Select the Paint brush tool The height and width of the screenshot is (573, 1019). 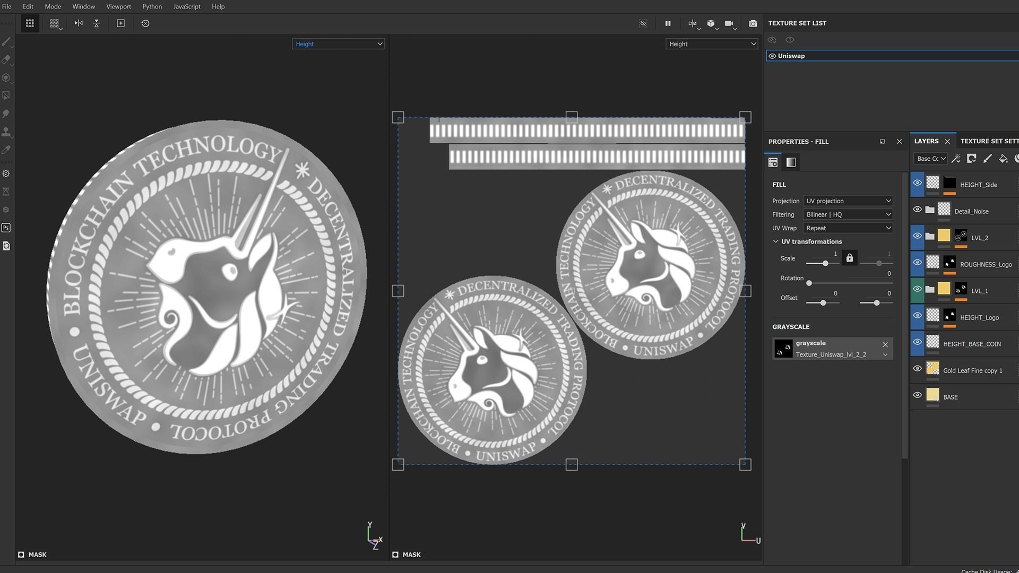coord(6,42)
